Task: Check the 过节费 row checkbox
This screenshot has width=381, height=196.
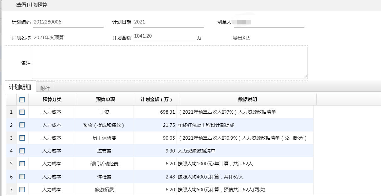Action: (x=21, y=151)
